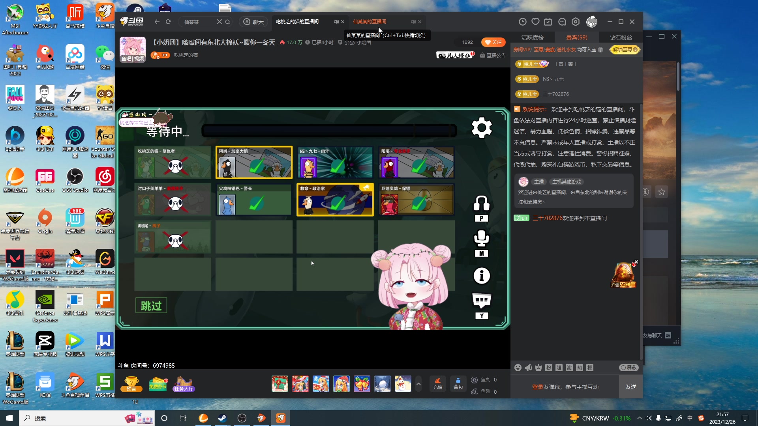
Task: Open the 预言 trophy icon
Action: pyautogui.click(x=131, y=384)
